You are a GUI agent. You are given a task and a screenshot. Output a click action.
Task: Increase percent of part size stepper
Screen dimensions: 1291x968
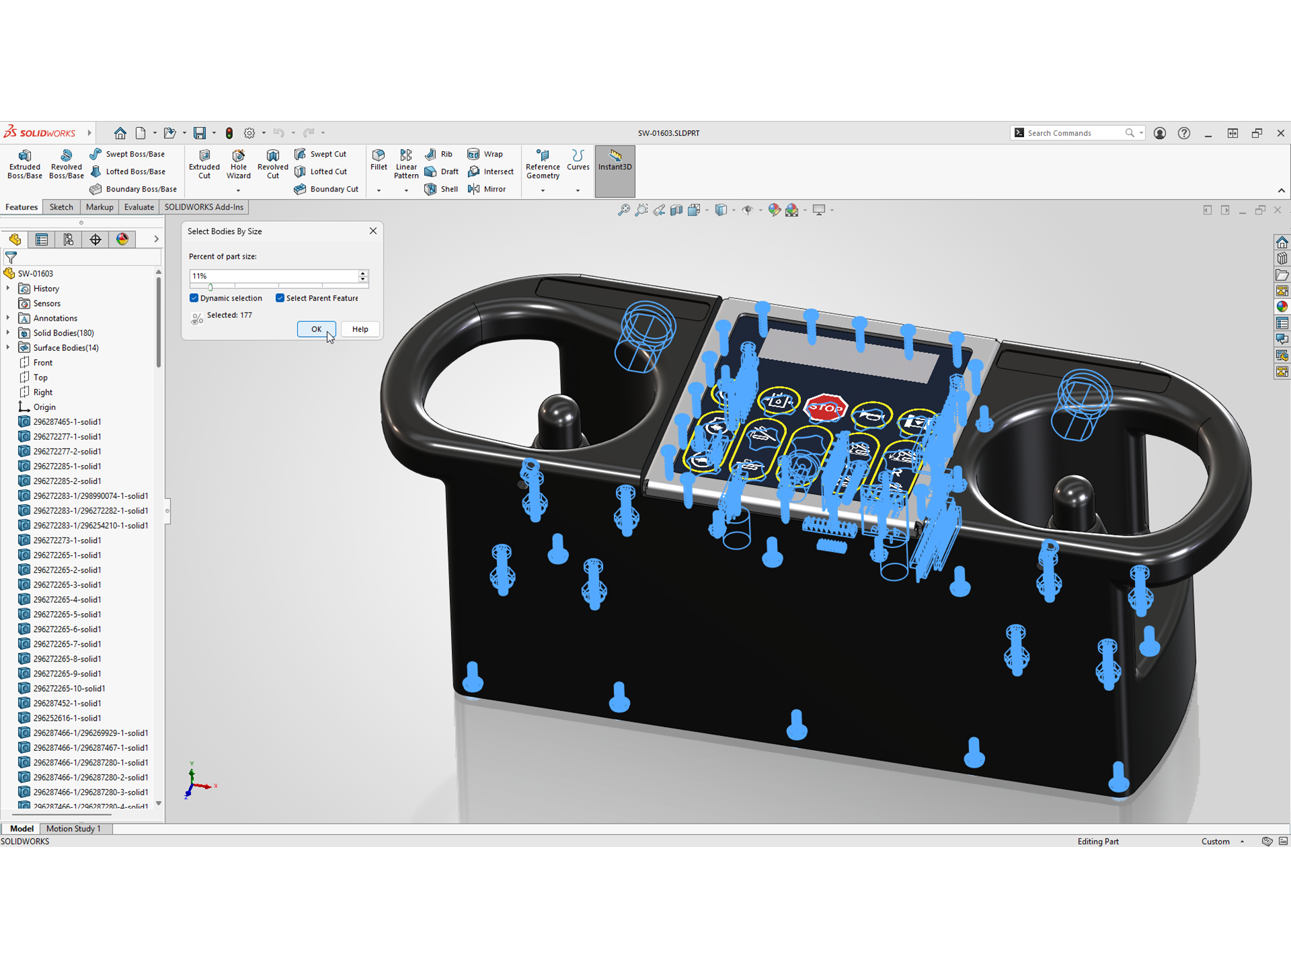[x=363, y=273]
